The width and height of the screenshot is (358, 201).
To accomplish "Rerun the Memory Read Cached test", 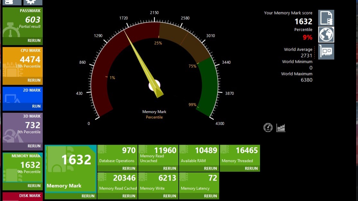I will click(x=129, y=196).
